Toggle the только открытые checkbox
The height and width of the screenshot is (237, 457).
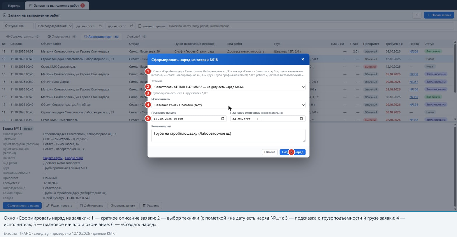pyautogui.click(x=140, y=26)
